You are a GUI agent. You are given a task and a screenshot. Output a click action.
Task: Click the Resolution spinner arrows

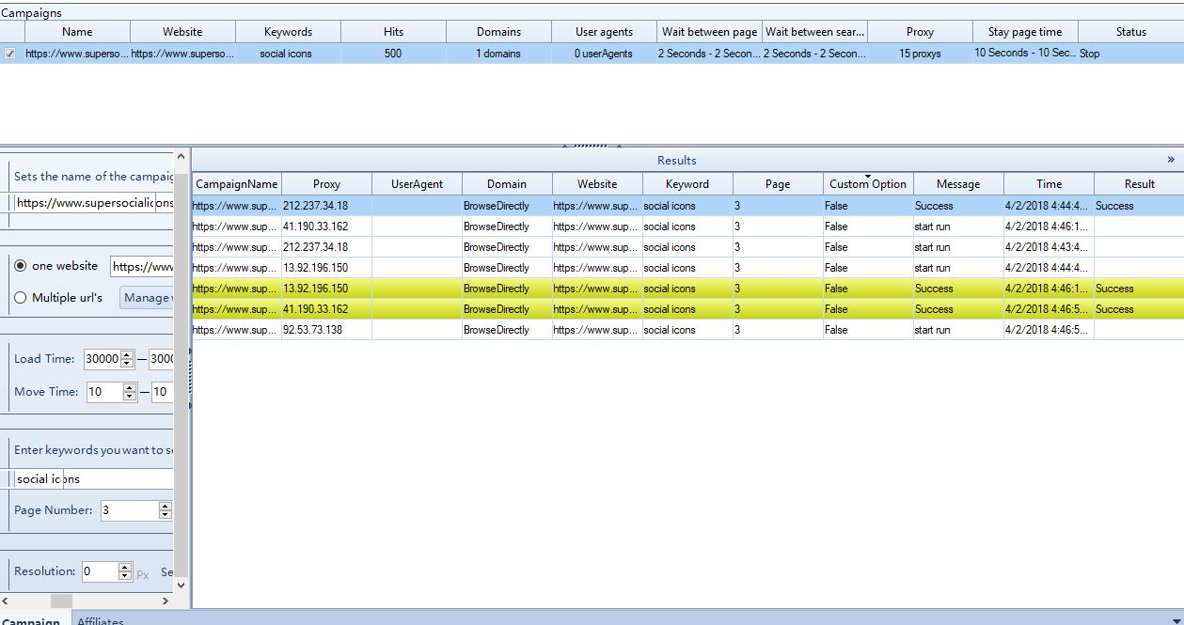pyautogui.click(x=125, y=571)
